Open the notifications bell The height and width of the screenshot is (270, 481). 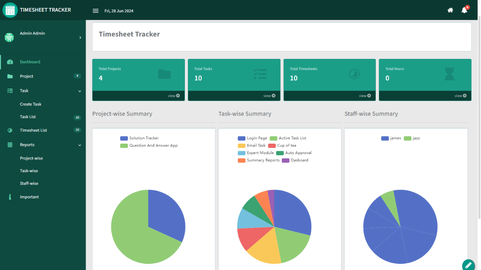(464, 10)
